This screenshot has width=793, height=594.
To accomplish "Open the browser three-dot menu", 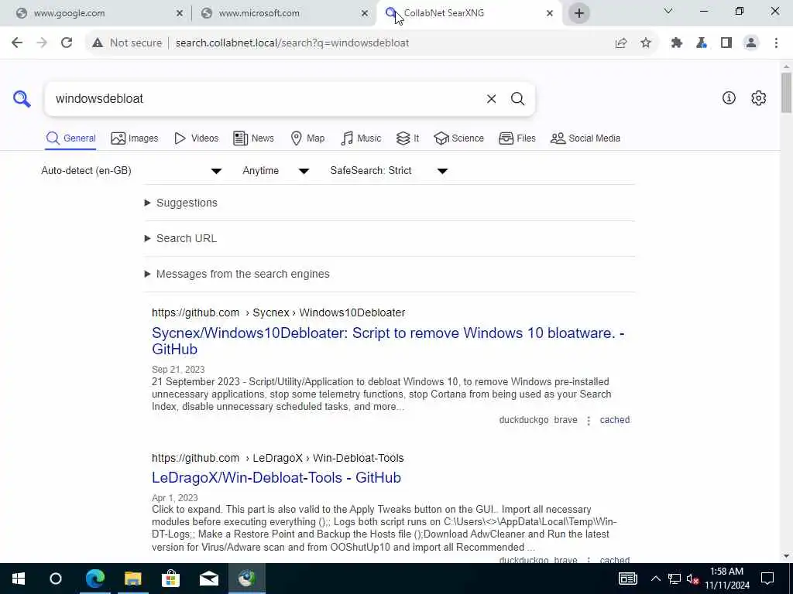I will (x=776, y=43).
